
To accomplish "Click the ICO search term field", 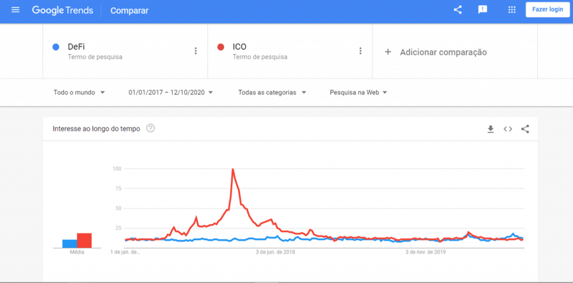I will (290, 51).
